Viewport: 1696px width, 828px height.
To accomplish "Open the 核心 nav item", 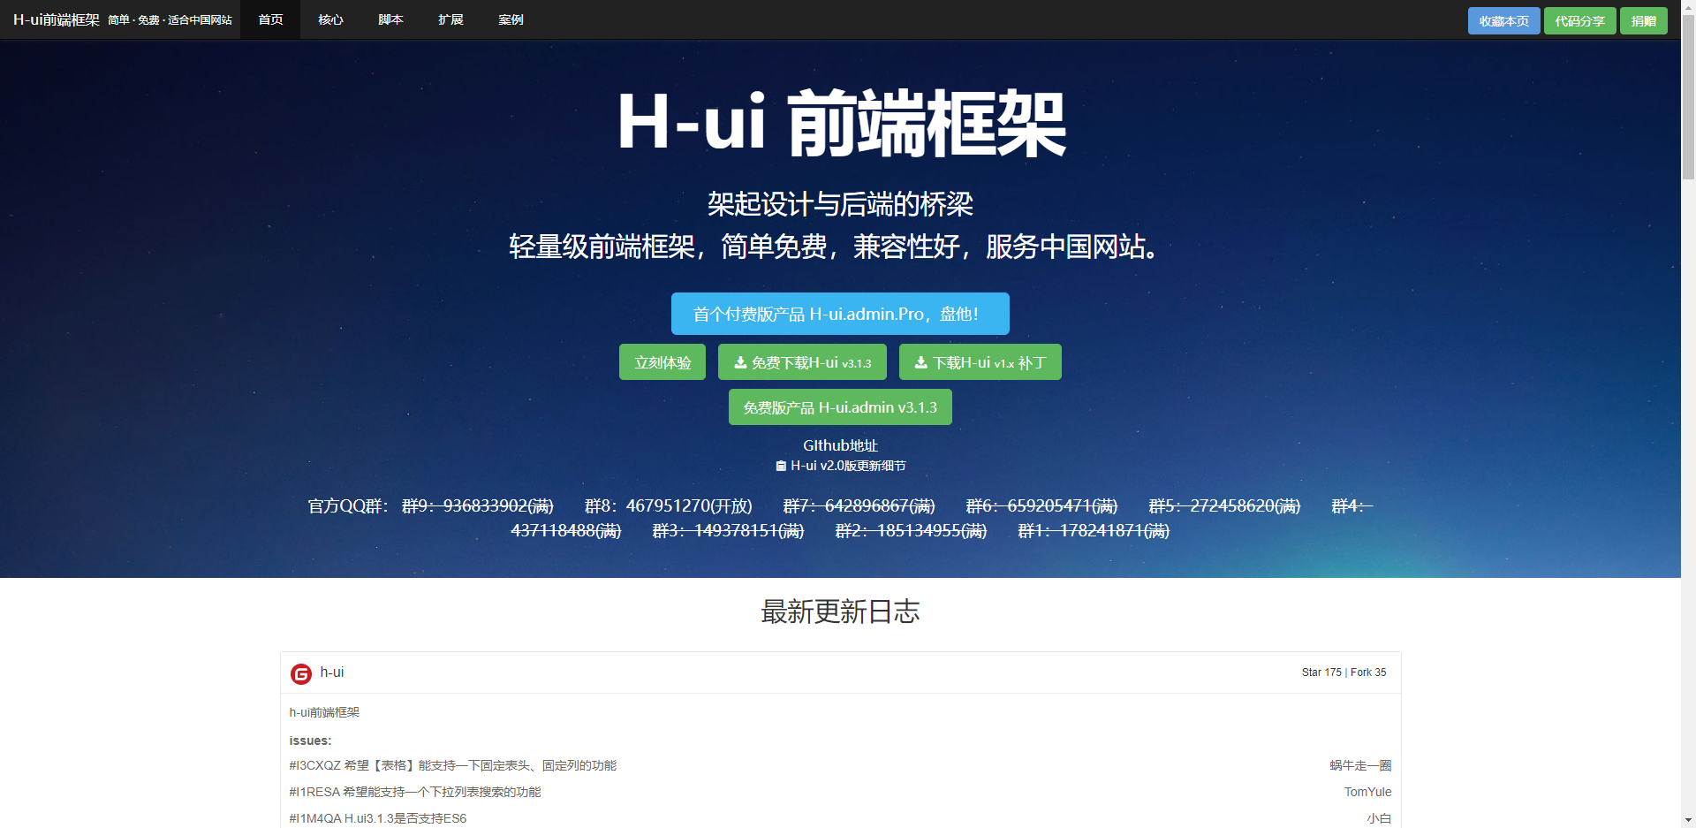I will (x=330, y=19).
